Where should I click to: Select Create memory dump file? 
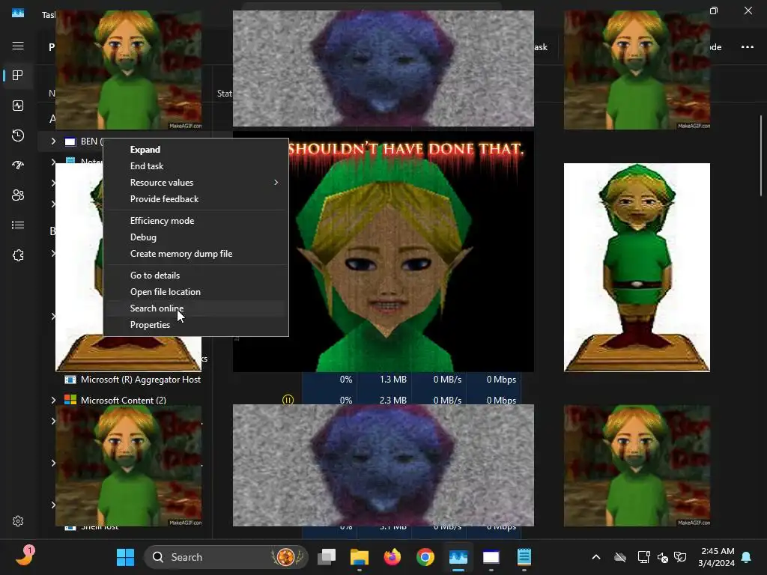181,254
